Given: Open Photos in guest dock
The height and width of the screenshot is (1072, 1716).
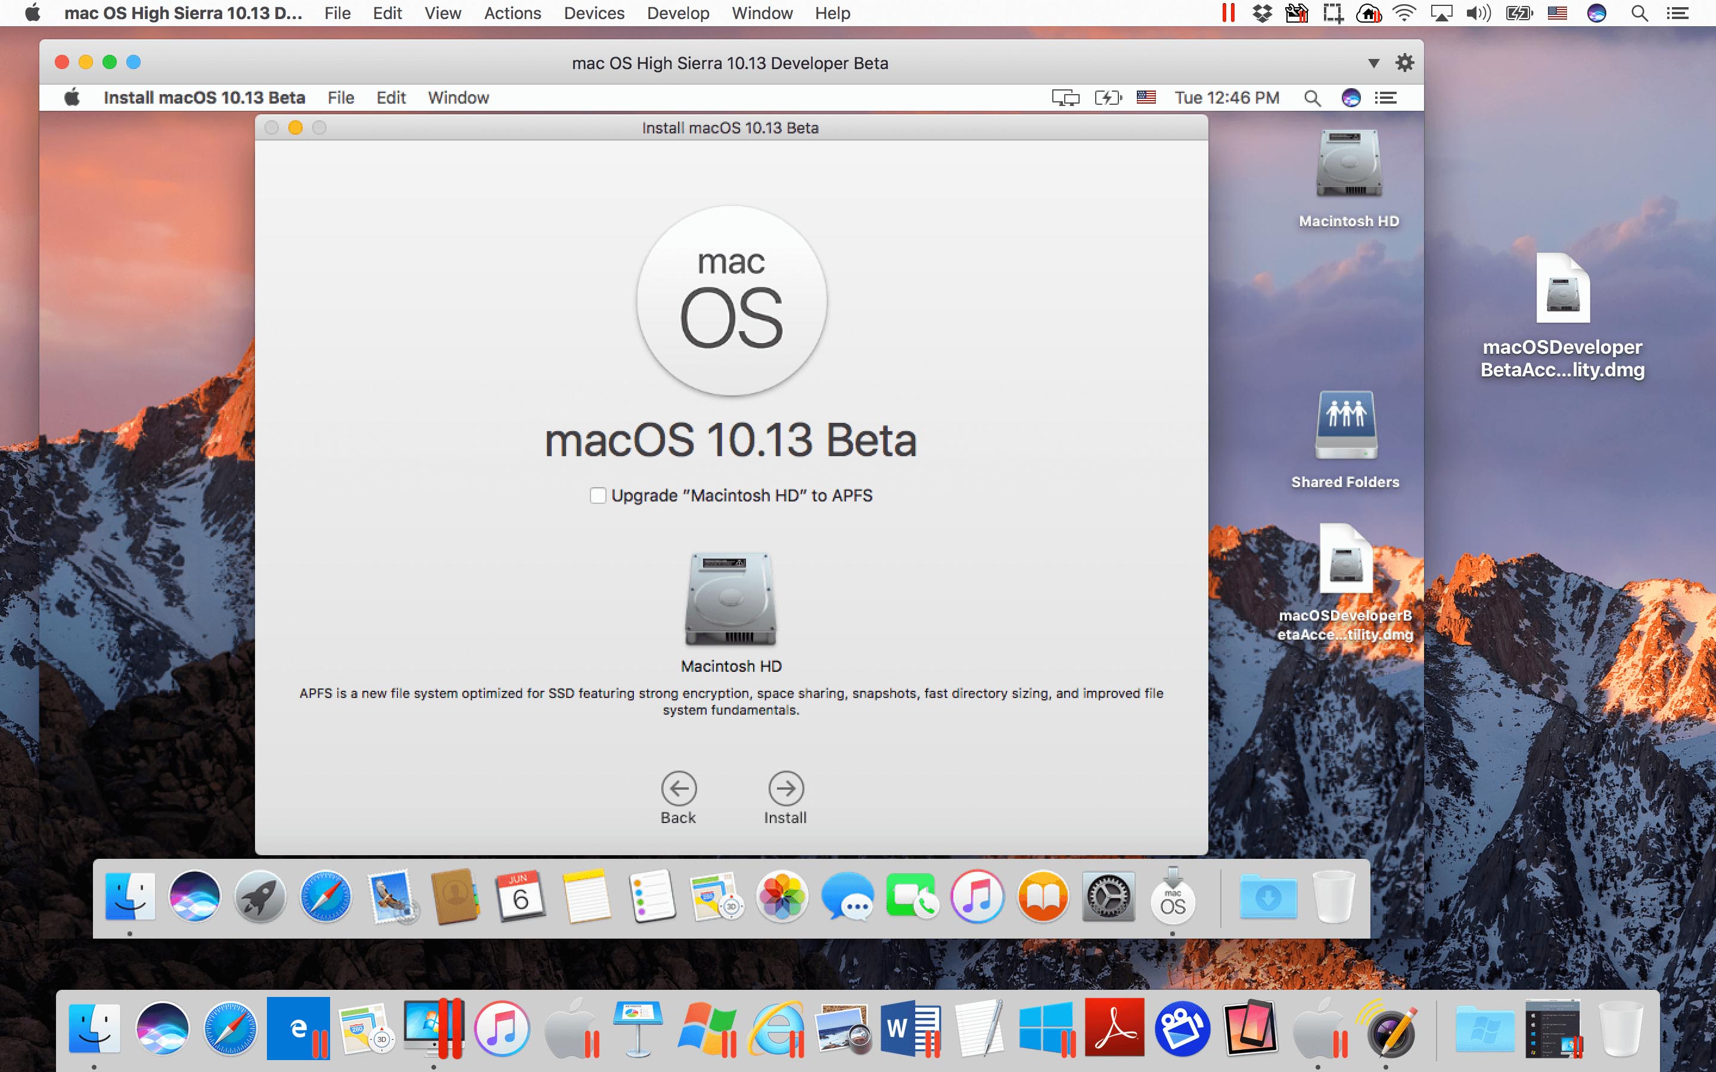Looking at the screenshot, I should pos(782,897).
